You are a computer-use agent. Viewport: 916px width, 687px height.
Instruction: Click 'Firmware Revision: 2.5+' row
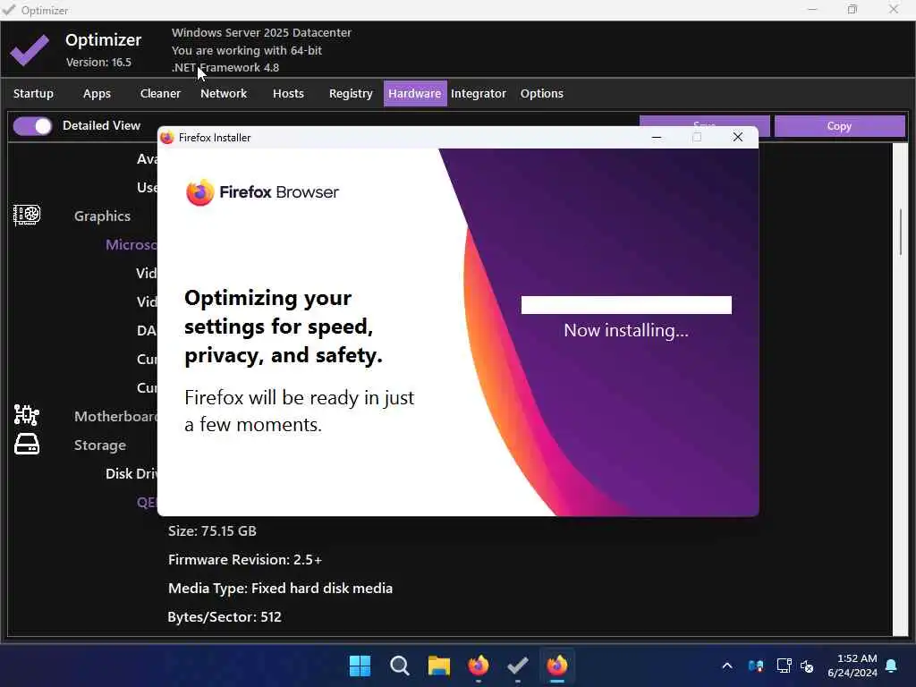[x=245, y=560]
